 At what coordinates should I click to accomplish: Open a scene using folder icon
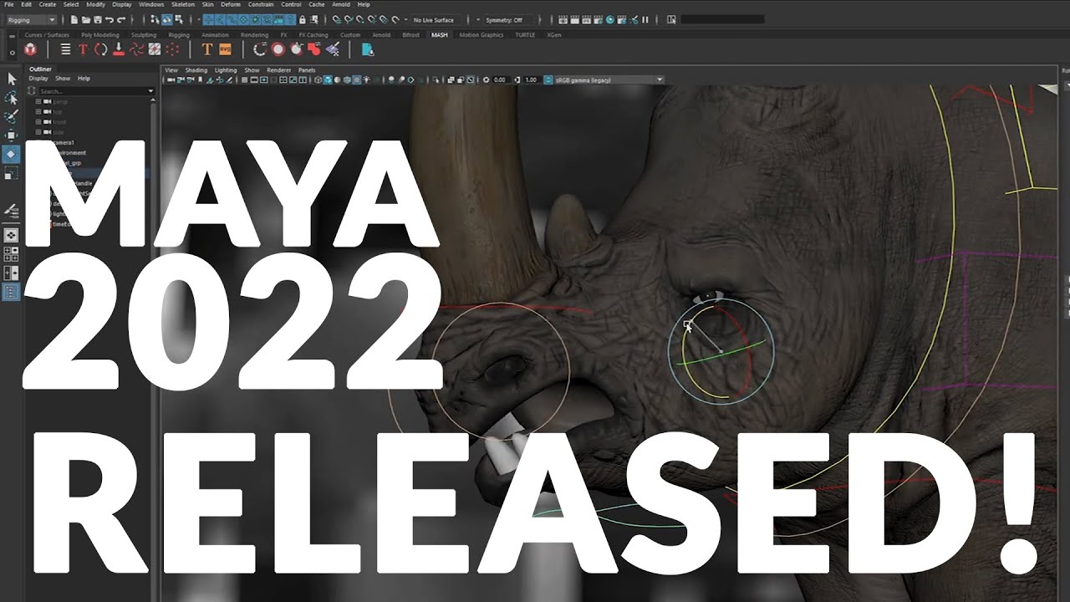[x=86, y=19]
